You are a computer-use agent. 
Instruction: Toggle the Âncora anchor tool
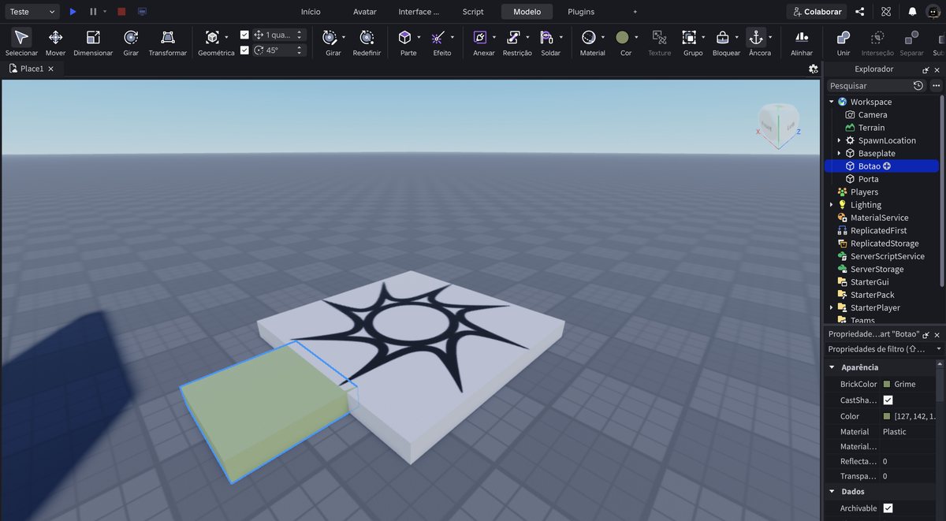tap(755, 37)
